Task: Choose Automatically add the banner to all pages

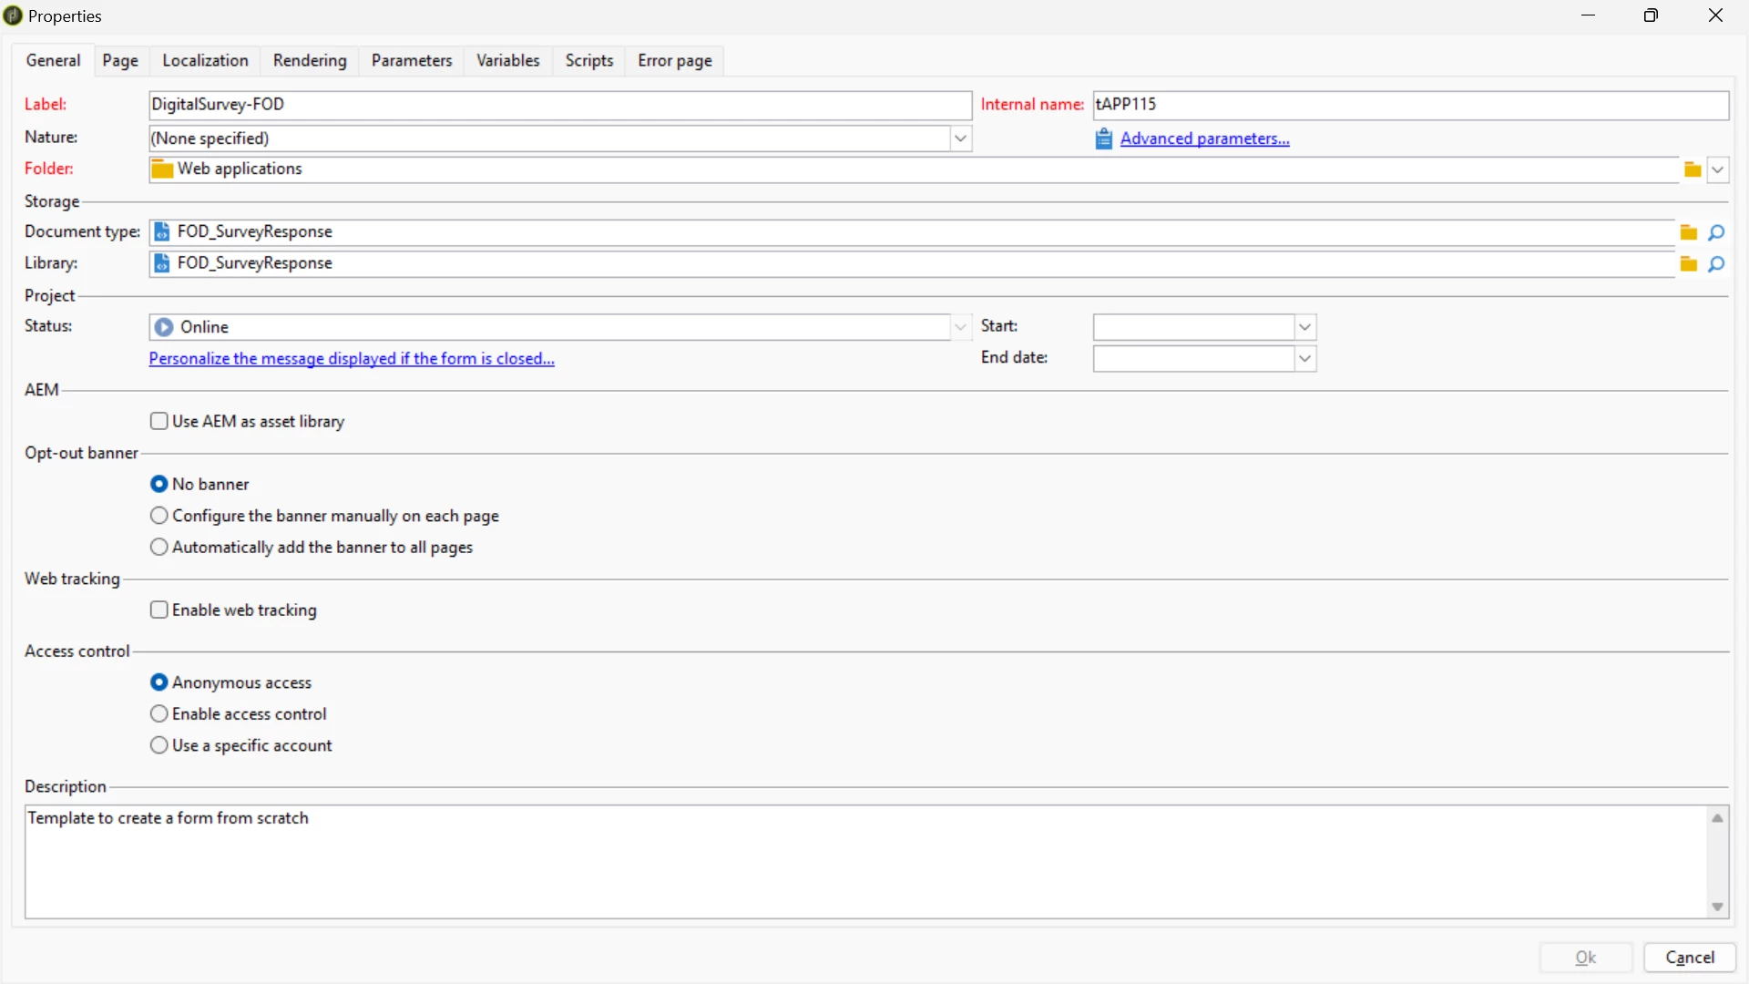Action: pos(159,547)
